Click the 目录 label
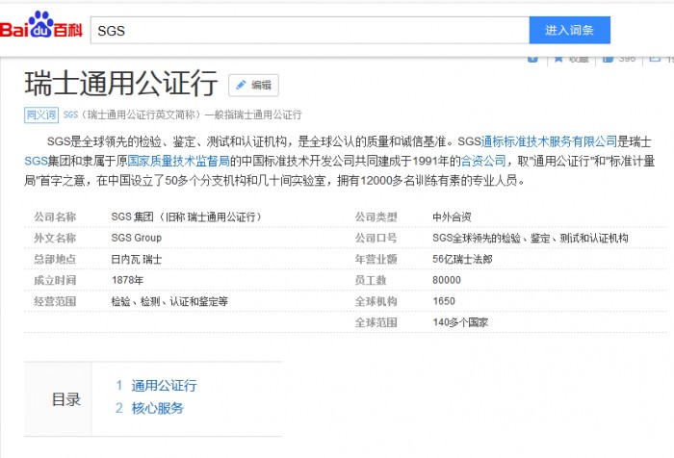Screen dimensions: 674x458 66,399
